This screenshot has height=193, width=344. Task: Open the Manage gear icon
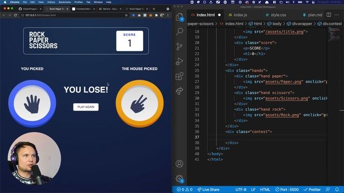(x=180, y=179)
